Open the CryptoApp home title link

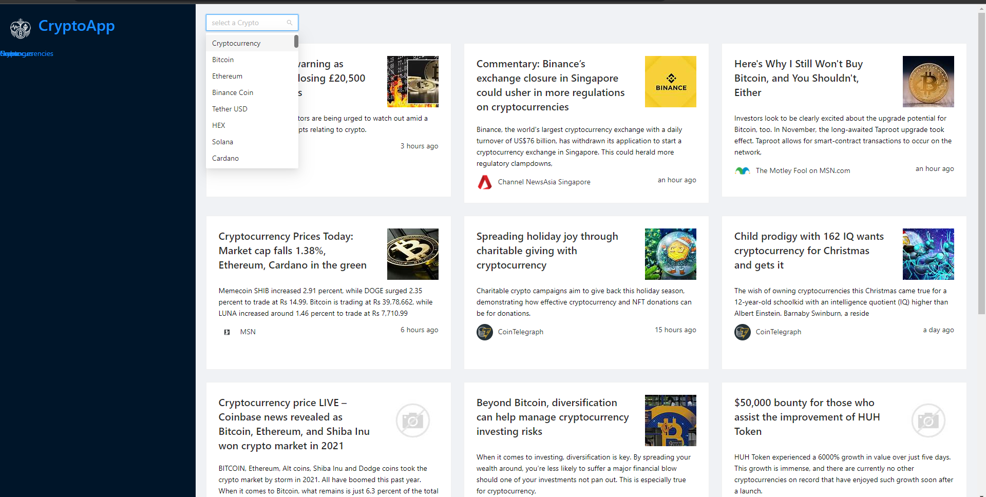point(77,26)
